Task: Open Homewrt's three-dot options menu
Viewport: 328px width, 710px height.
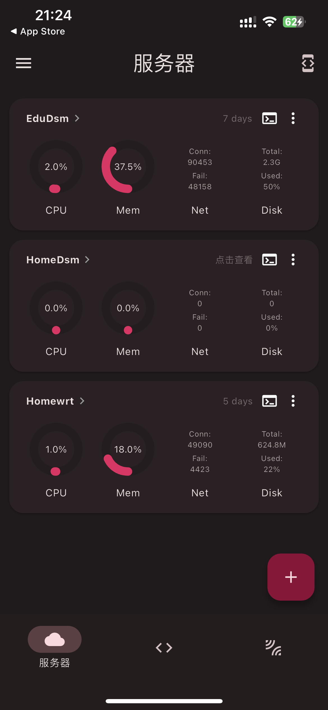Action: click(x=293, y=401)
